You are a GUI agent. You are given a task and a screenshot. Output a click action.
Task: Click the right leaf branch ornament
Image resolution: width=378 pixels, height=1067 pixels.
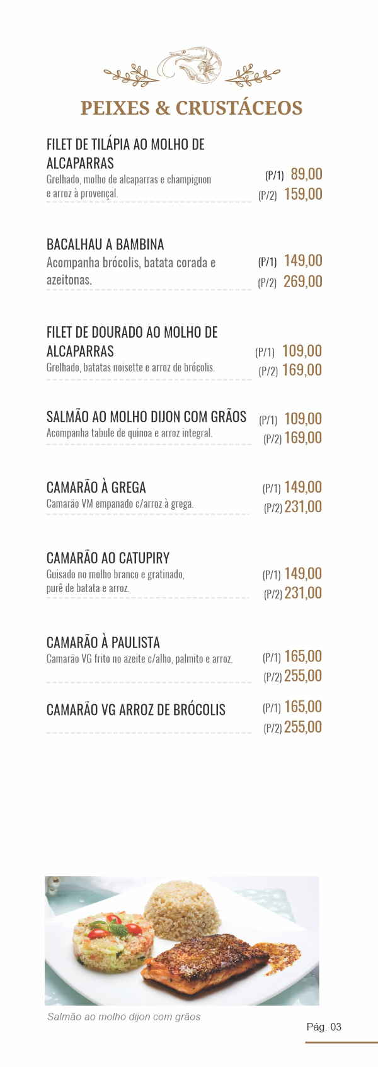(251, 75)
